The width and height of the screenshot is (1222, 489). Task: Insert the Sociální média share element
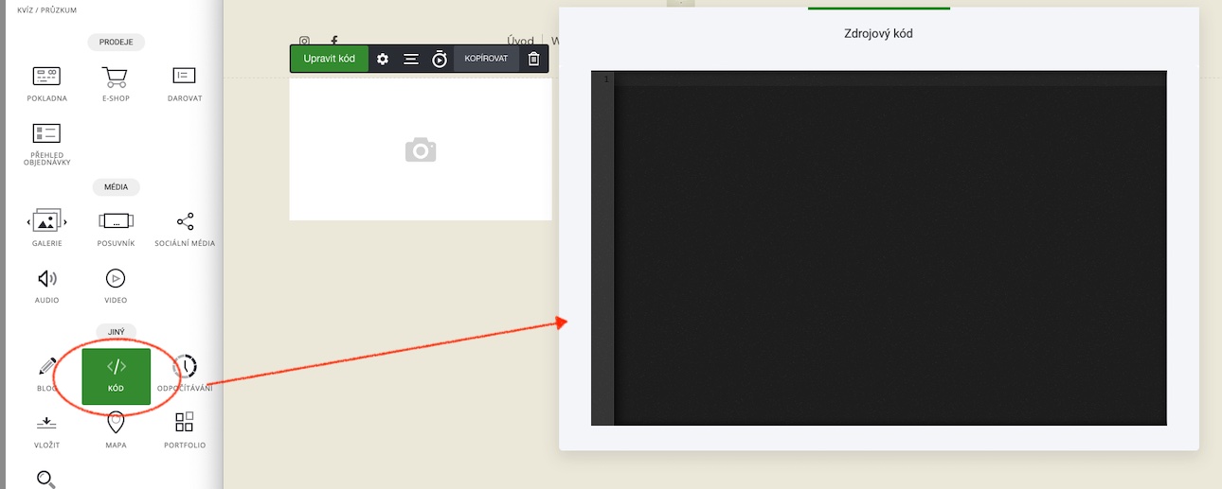point(185,228)
